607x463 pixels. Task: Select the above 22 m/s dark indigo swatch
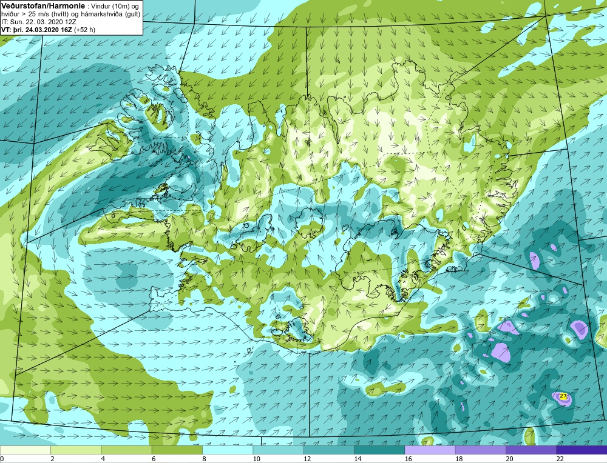tap(582, 450)
